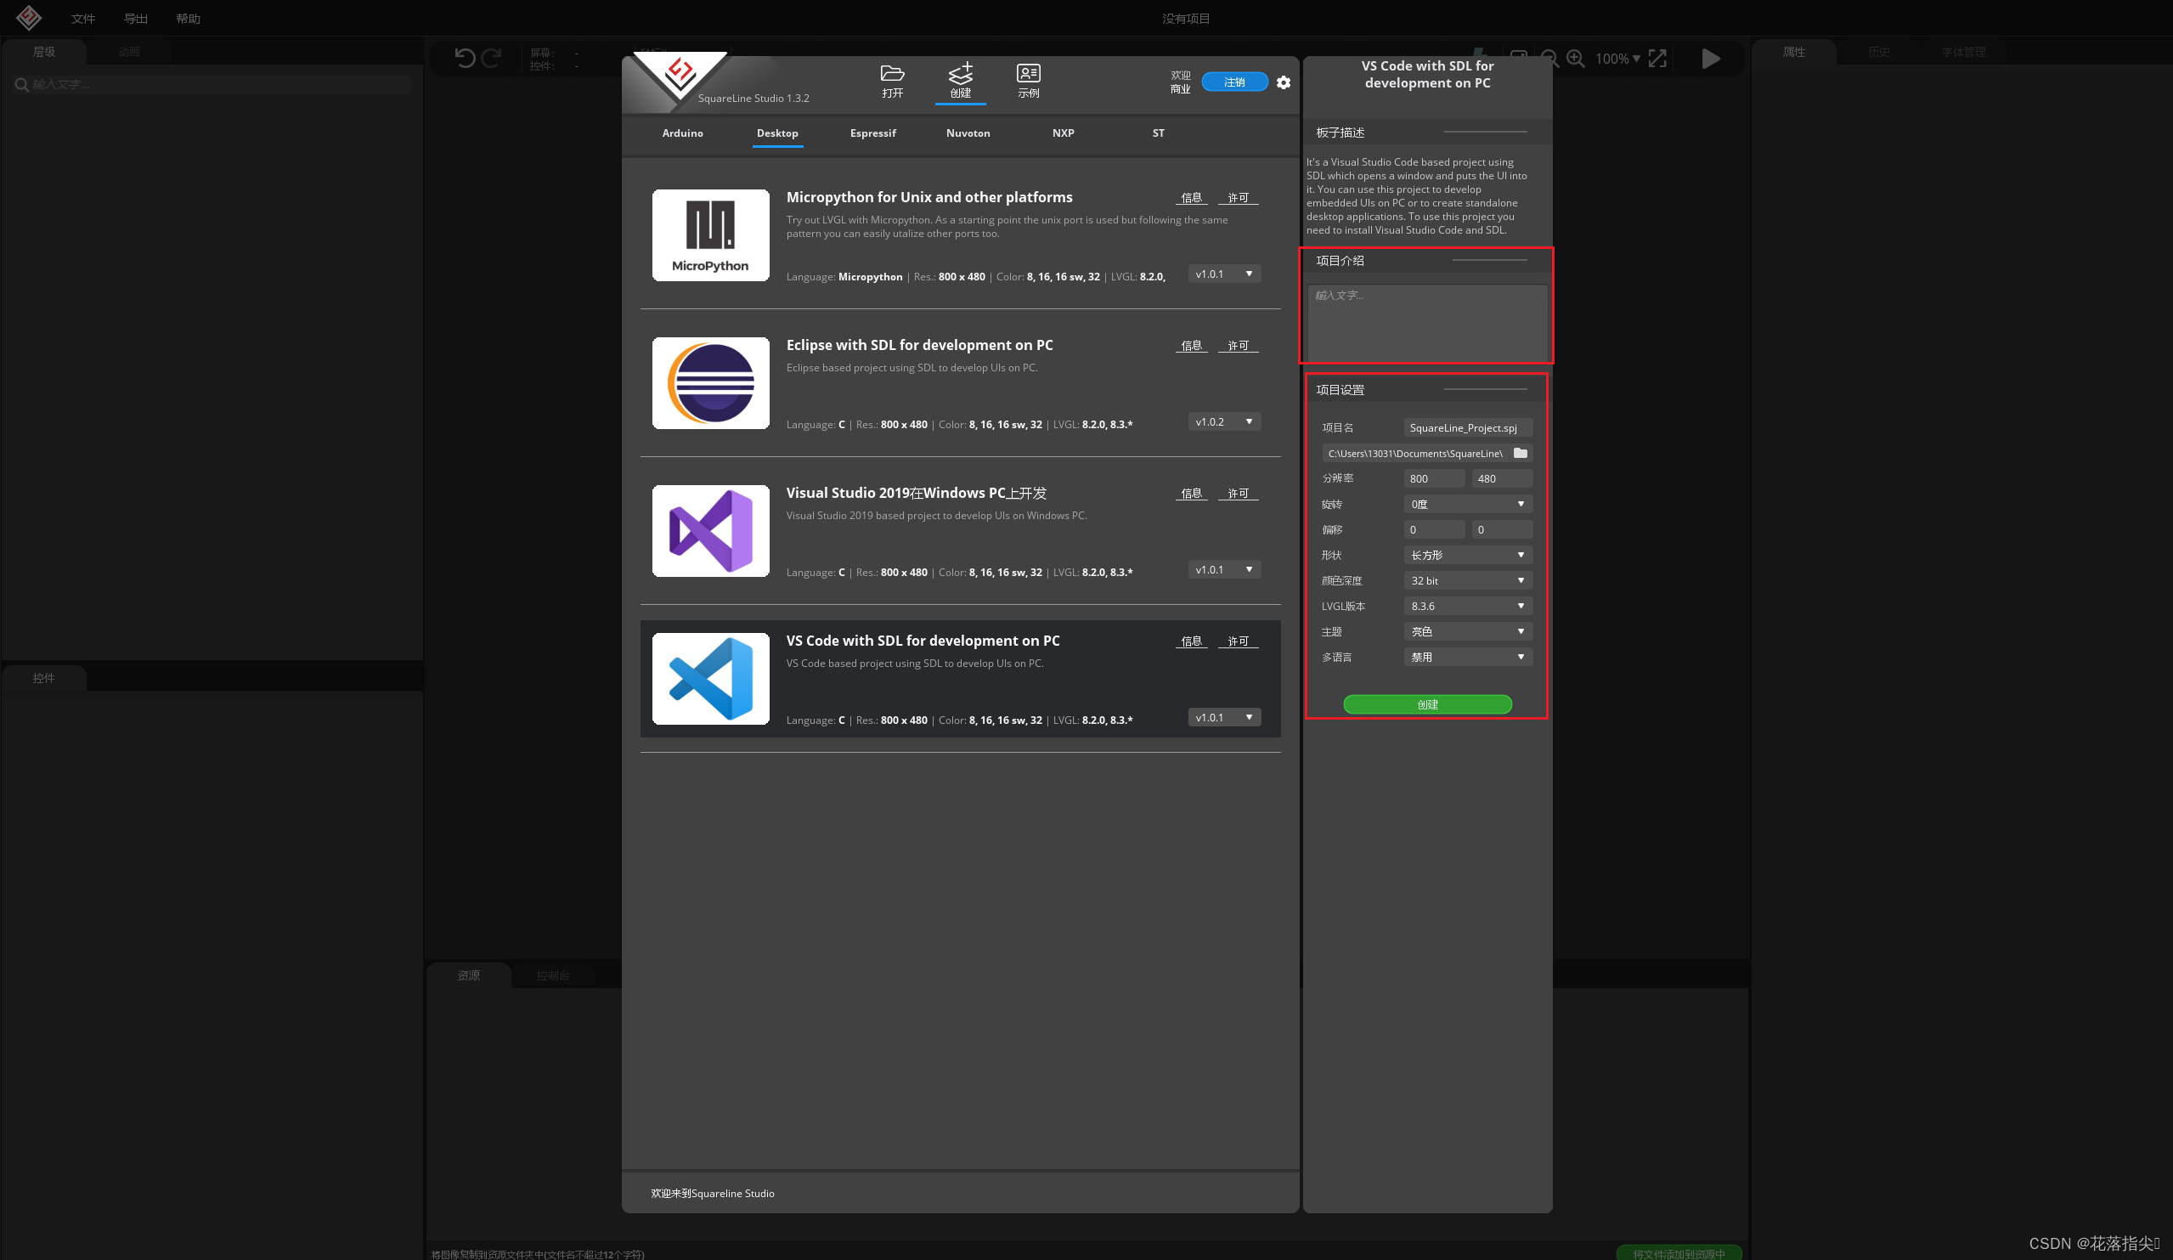Viewport: 2173px width, 1260px height.
Task: Click the browse folder icon for project path
Action: pos(1521,453)
